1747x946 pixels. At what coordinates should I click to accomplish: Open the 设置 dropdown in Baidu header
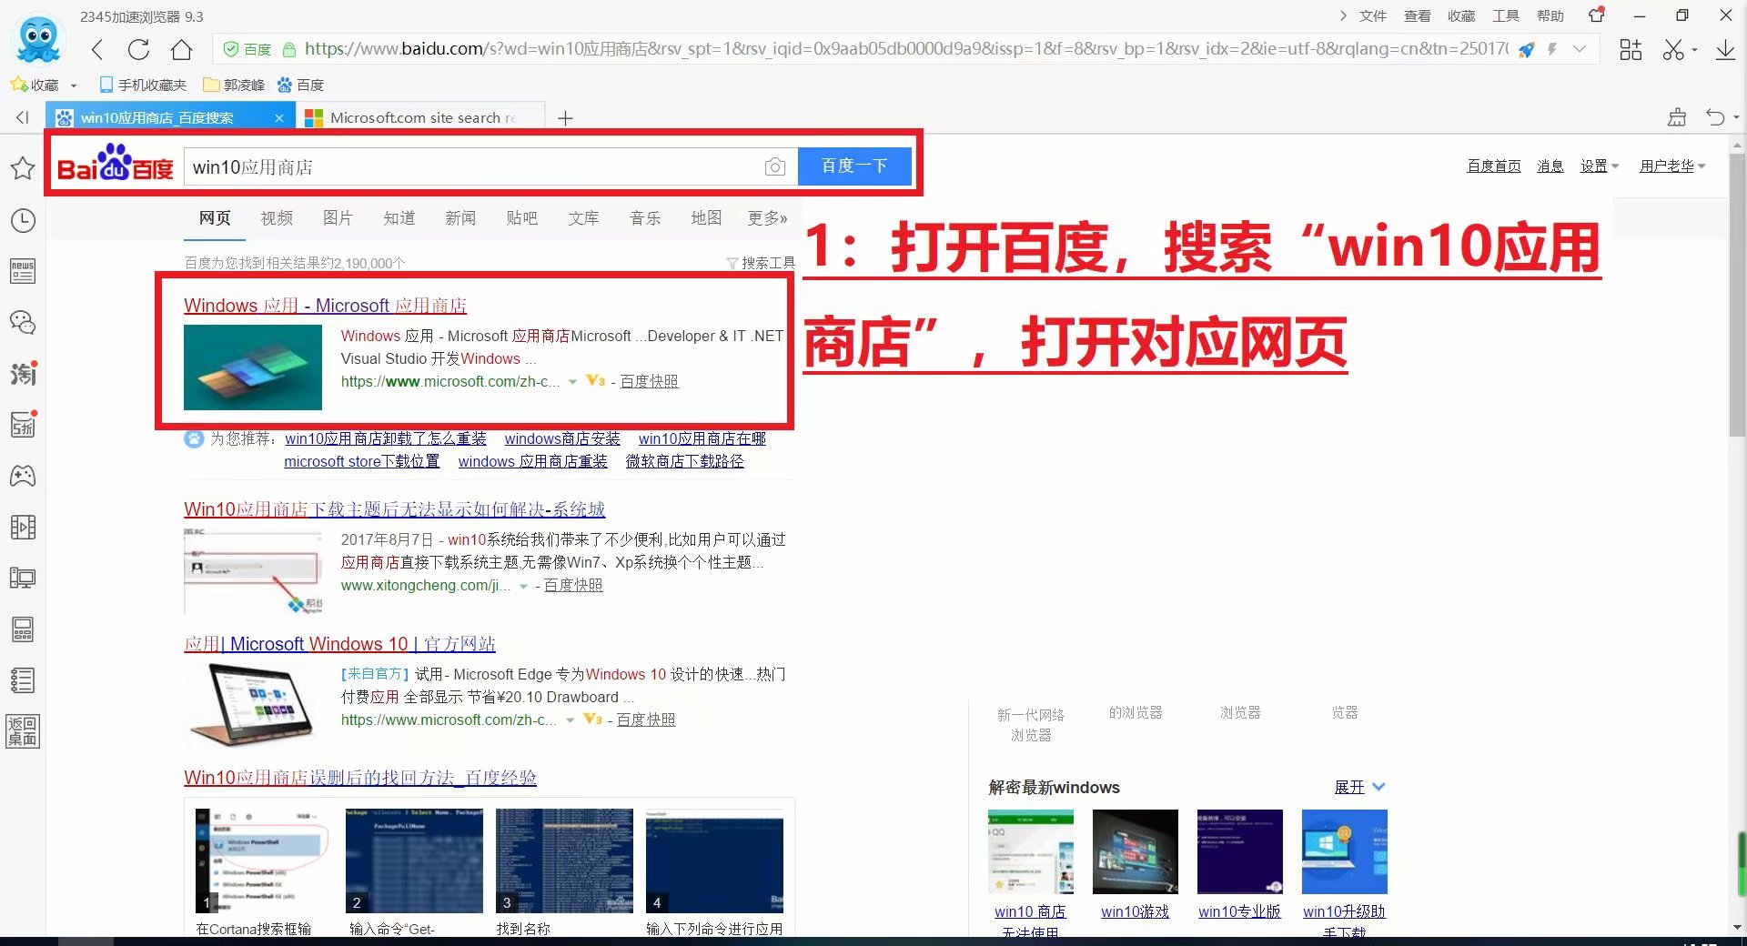point(1599,166)
